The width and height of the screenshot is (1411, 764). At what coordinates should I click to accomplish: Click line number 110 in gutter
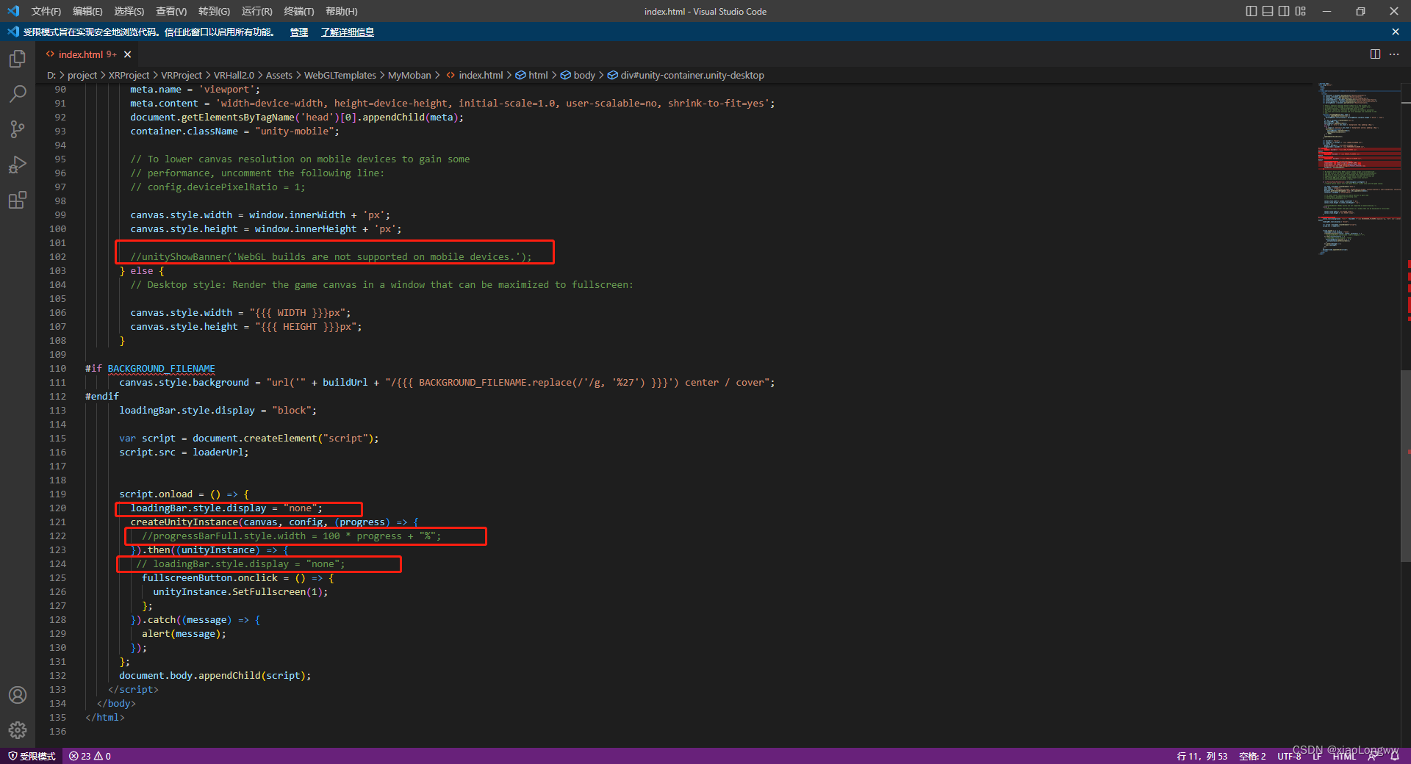pos(57,369)
